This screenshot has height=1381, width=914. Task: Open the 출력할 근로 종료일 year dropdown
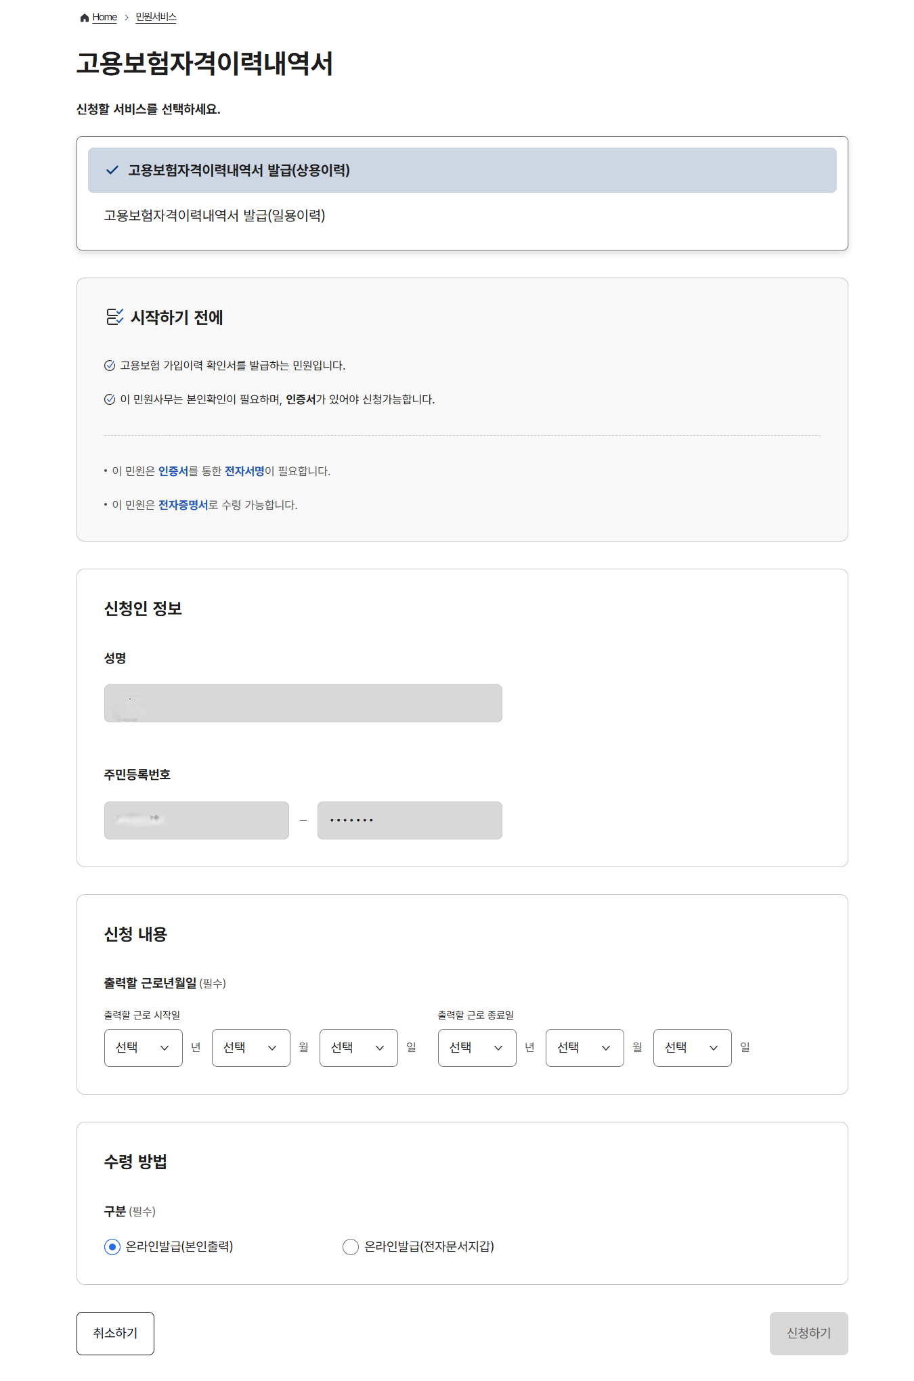point(477,1047)
